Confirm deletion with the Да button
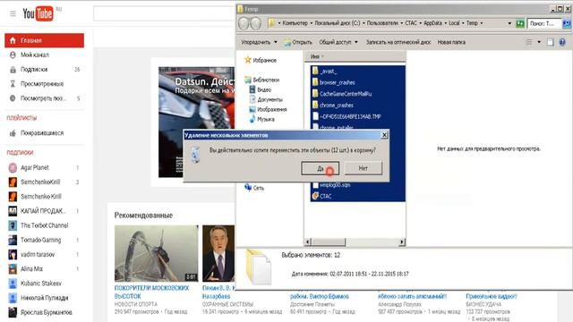 click(x=321, y=168)
